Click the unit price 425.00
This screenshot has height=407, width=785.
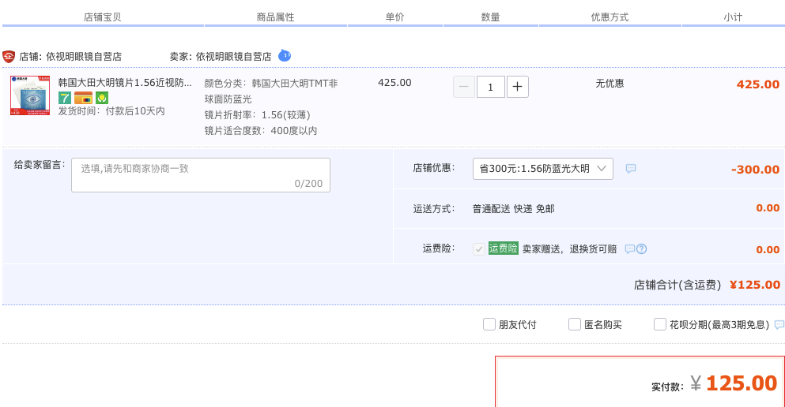(x=394, y=82)
